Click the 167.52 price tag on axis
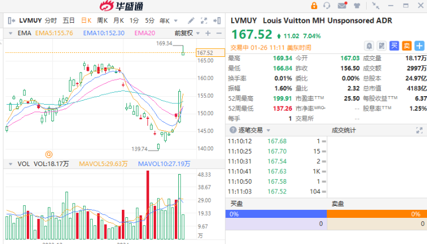The image size is (427, 244). point(210,52)
